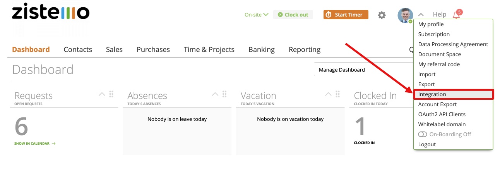Click the Vacation widget grid handle icon

click(337, 94)
